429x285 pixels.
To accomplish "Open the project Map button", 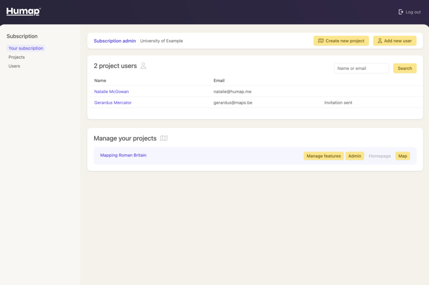I will pos(402,156).
